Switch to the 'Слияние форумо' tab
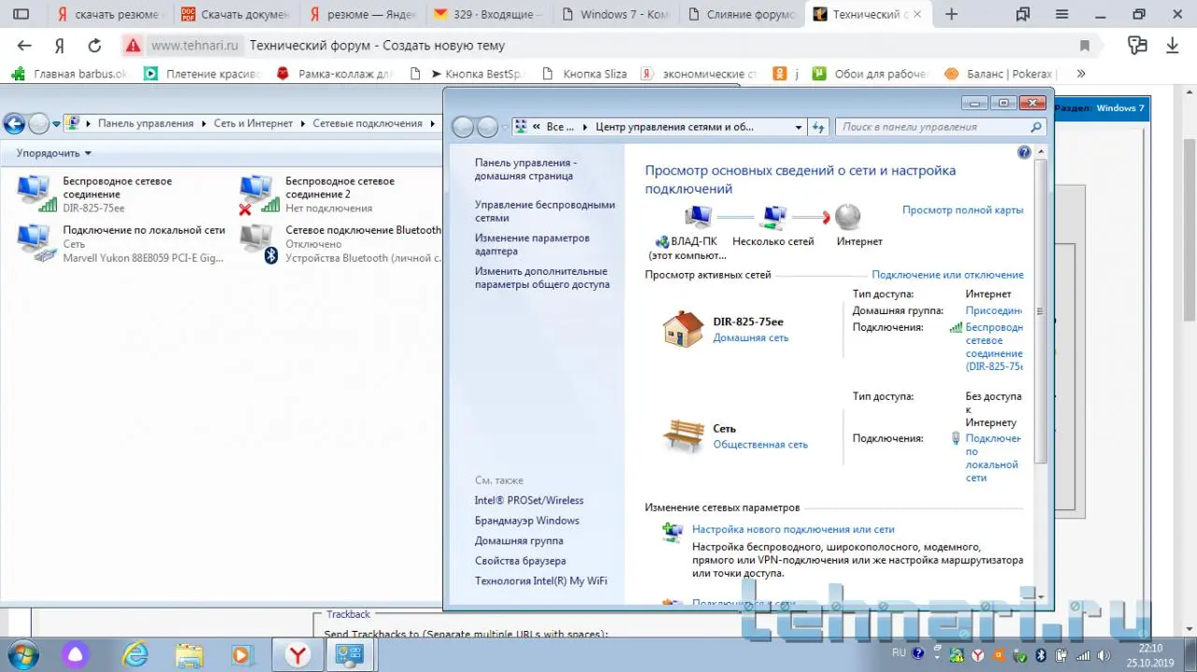The width and height of the screenshot is (1197, 672). click(740, 14)
